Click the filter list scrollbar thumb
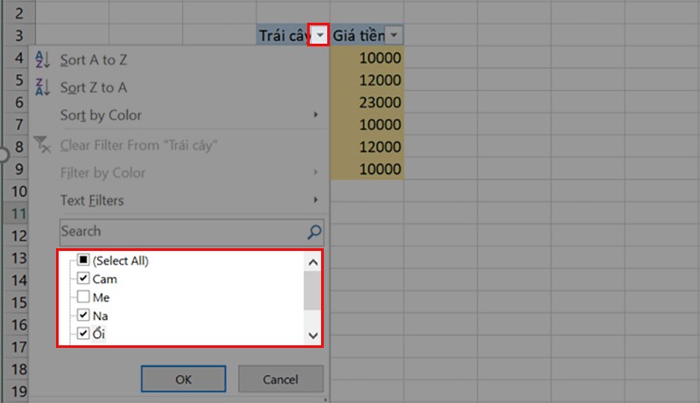The height and width of the screenshot is (403, 700). (x=312, y=290)
